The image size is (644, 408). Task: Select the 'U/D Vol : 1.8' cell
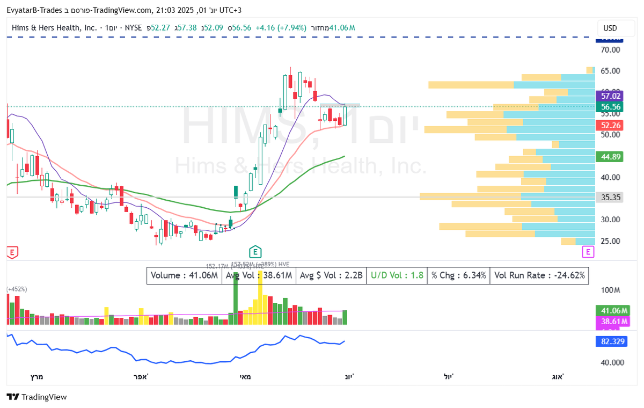397,275
